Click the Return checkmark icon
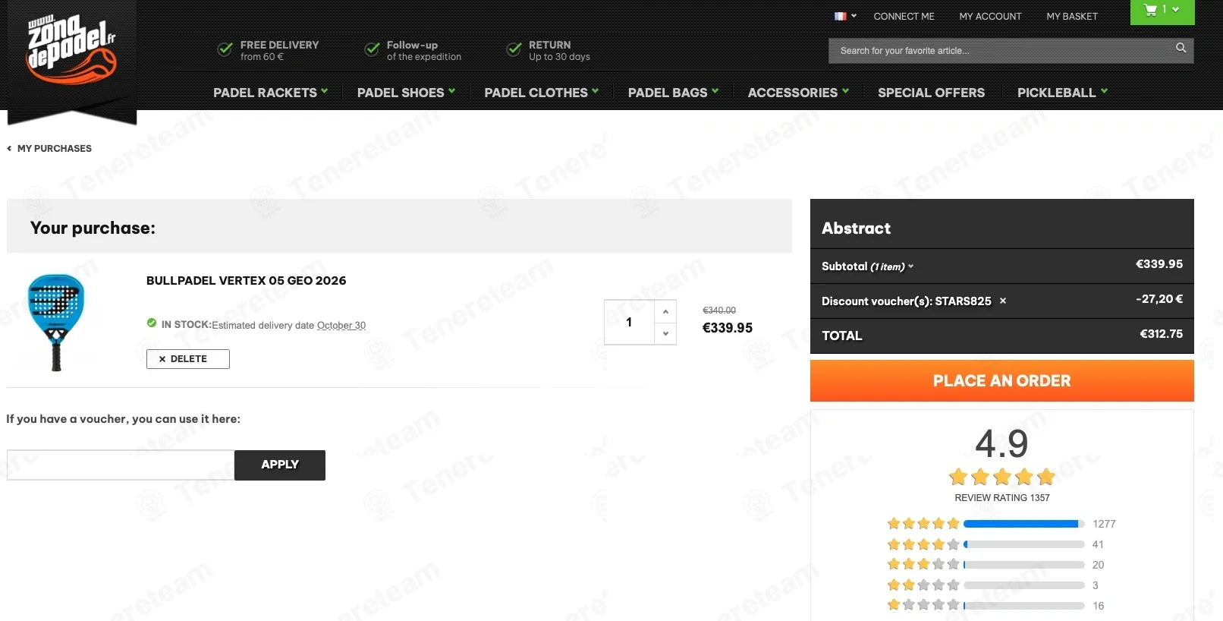Screen dimensions: 1223x621 pos(514,49)
